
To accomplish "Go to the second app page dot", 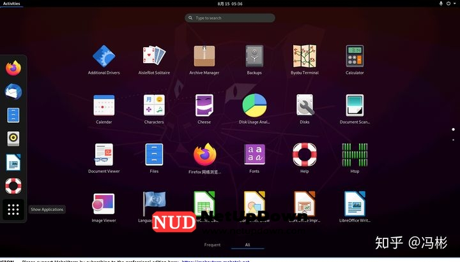I will 453,140.
